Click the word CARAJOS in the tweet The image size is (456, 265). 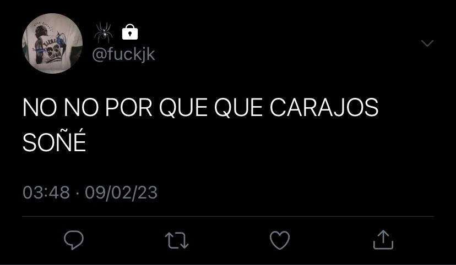(x=324, y=107)
